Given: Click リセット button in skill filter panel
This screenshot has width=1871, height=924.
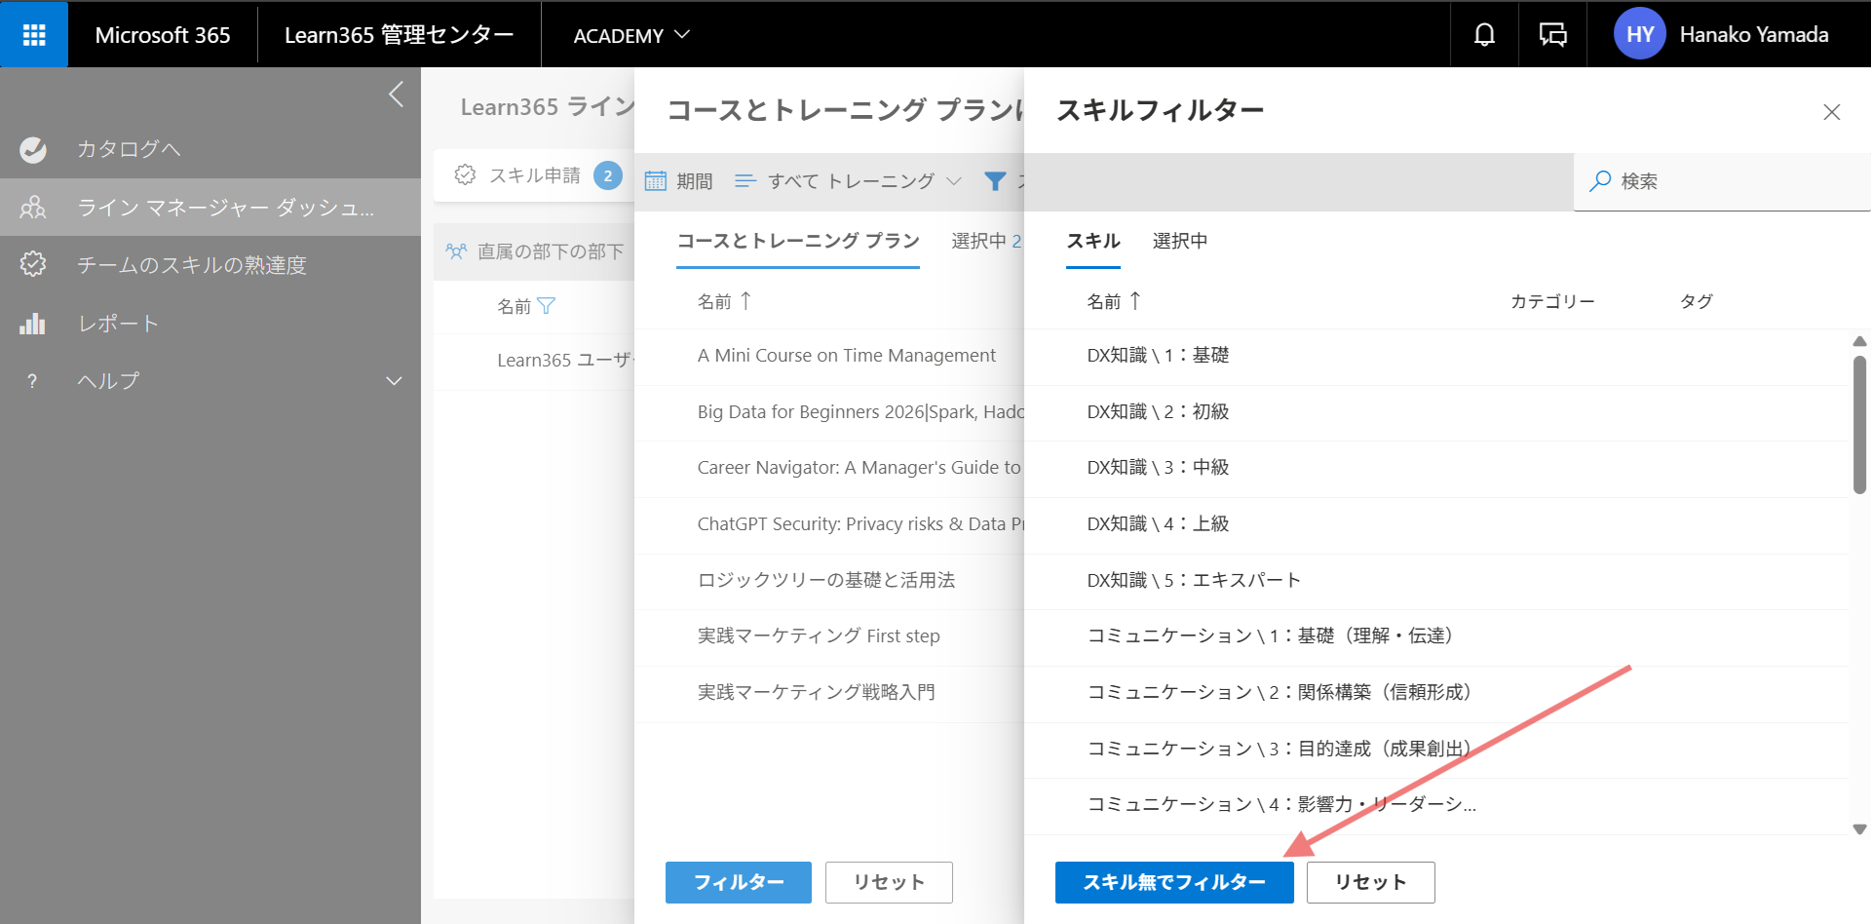Looking at the screenshot, I should [1370, 882].
